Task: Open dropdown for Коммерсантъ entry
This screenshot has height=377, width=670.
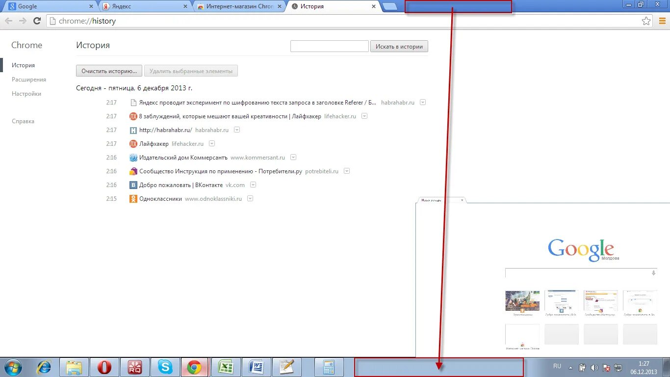Action: tap(293, 158)
